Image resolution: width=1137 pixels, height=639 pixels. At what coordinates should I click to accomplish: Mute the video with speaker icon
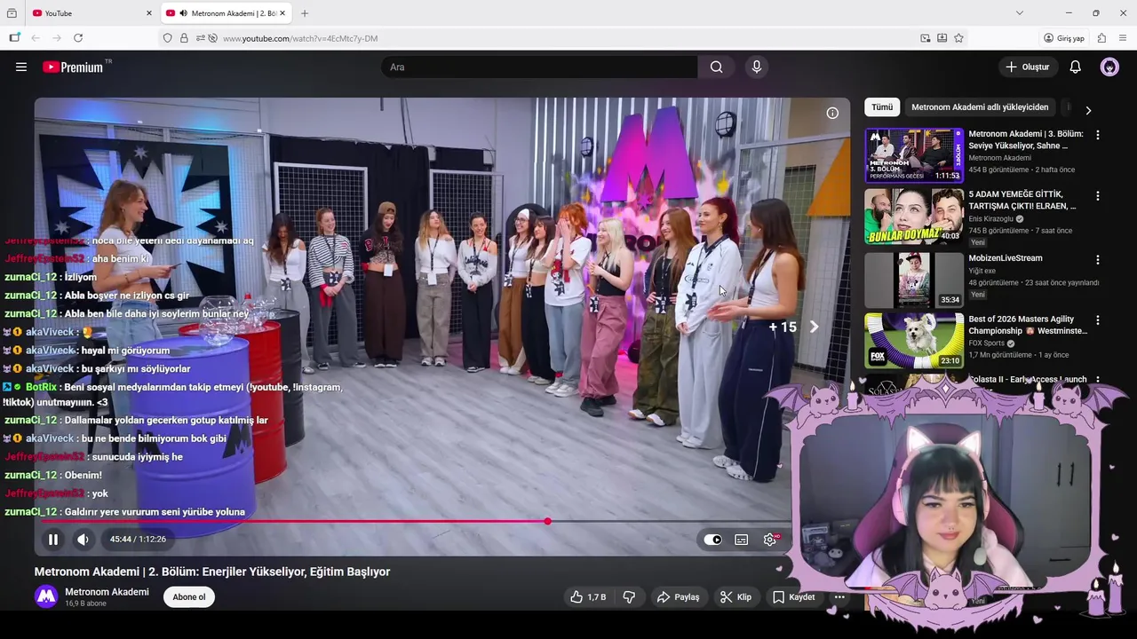pyautogui.click(x=83, y=539)
